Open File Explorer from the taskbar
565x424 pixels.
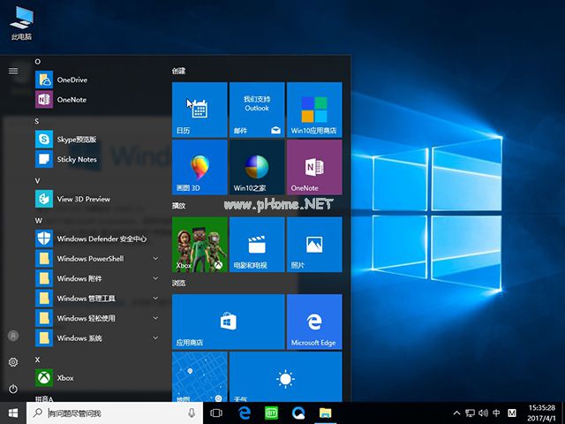(x=325, y=413)
